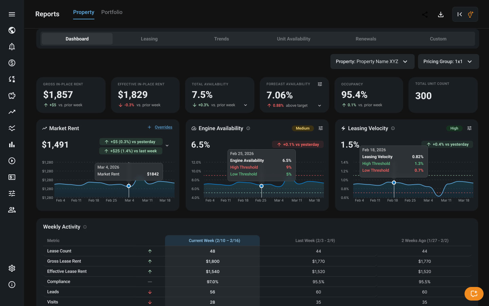This screenshot has width=489, height=306.
Task: Open the hamburger menu
Action: point(12,14)
